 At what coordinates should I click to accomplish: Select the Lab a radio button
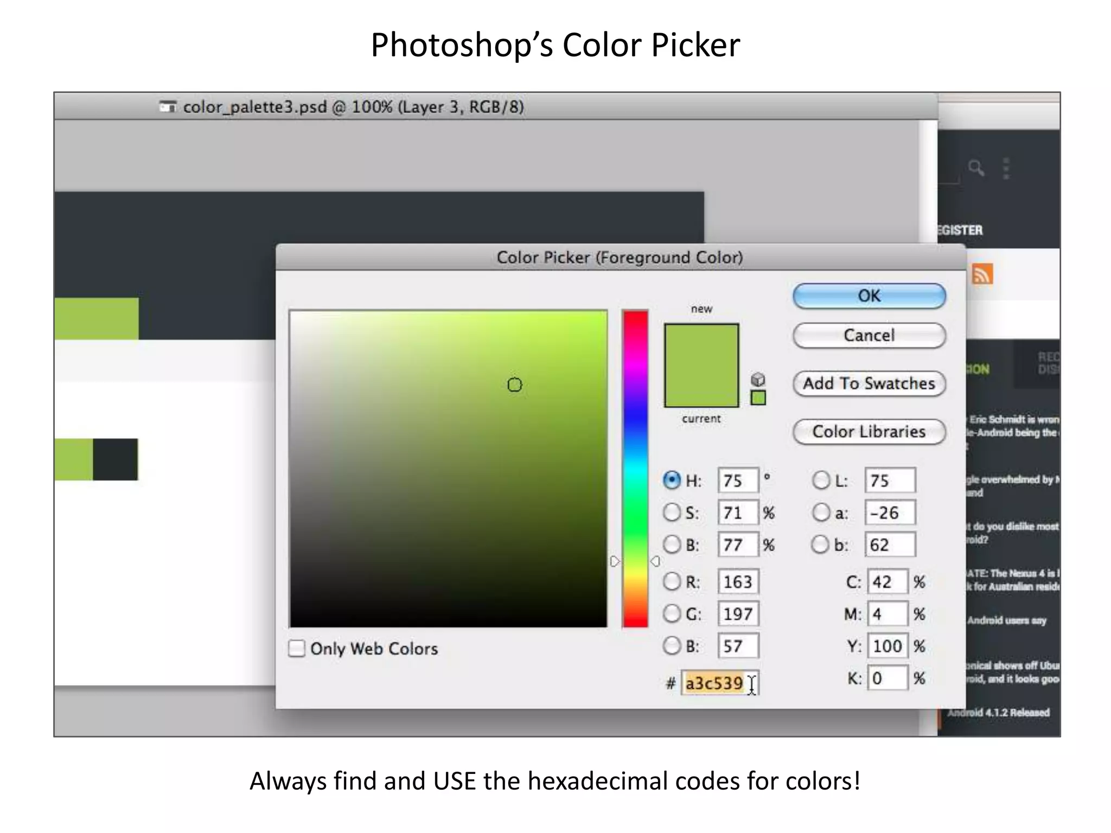click(x=821, y=512)
